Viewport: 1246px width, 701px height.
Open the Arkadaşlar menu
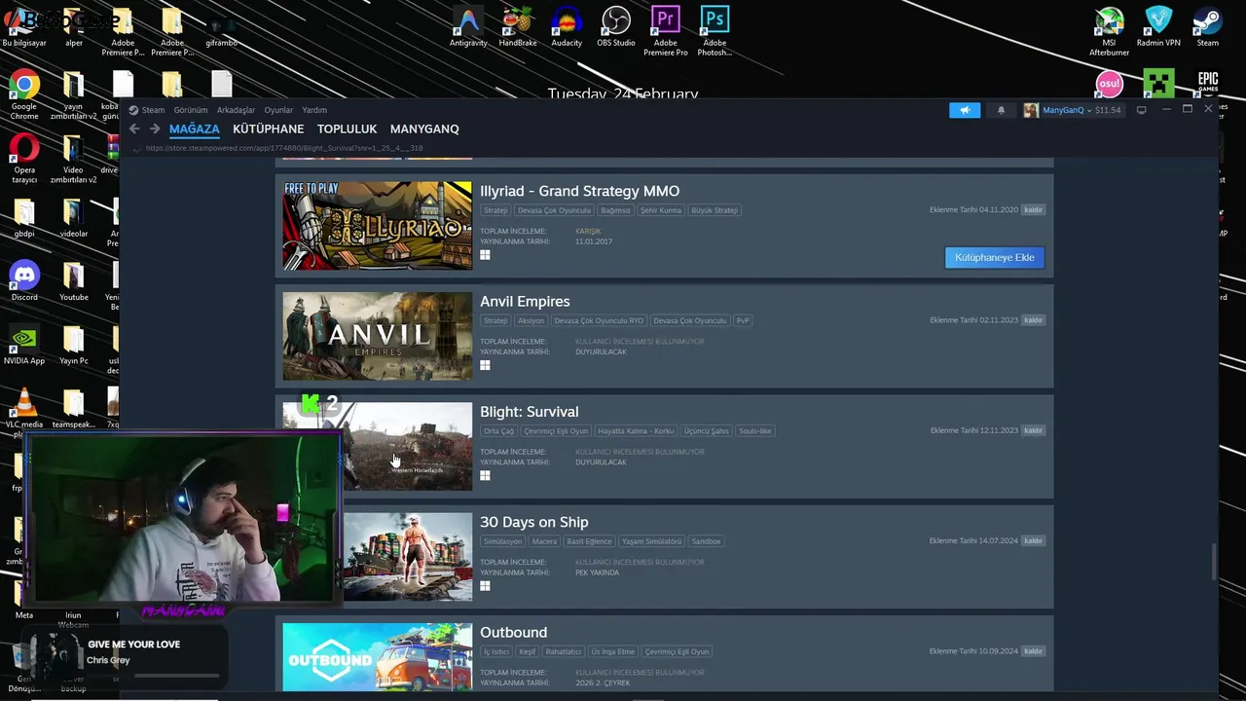236,110
